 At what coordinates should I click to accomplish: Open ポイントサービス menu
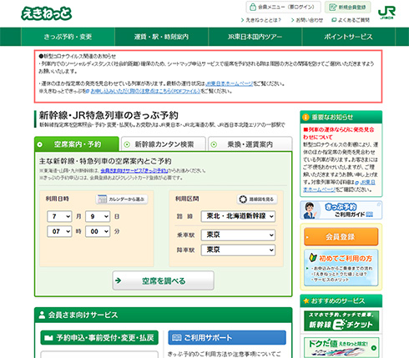tap(348, 37)
